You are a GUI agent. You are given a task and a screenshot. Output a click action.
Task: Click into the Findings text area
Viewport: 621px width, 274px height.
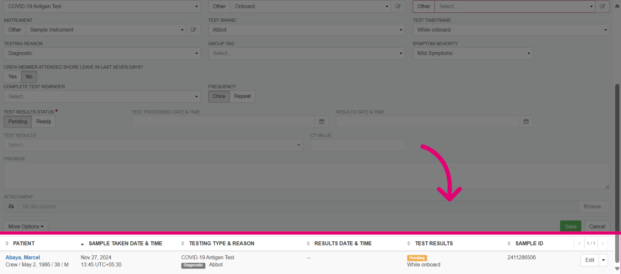click(307, 176)
